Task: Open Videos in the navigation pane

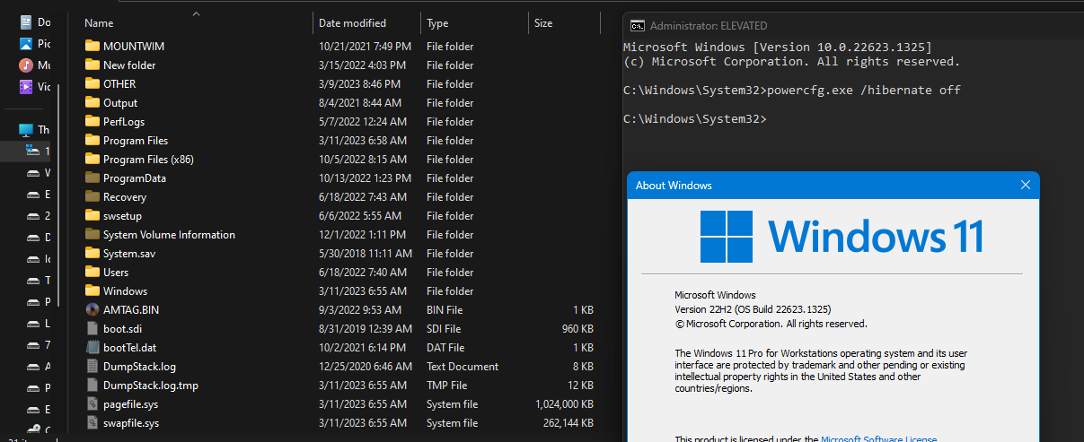Action: click(35, 87)
